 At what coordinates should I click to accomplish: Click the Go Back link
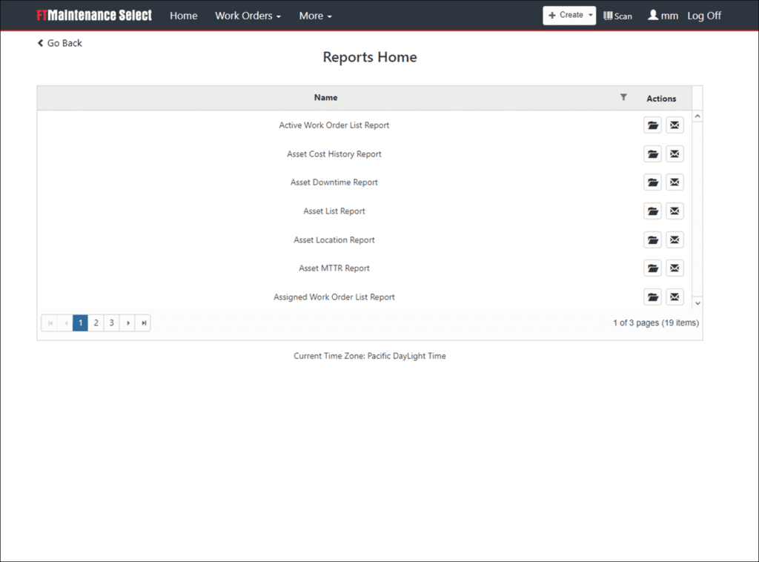point(60,43)
